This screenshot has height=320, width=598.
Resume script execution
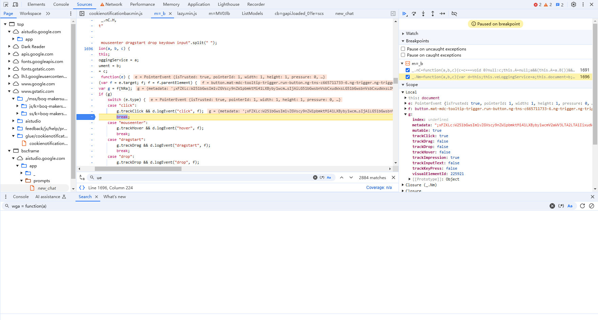tap(404, 14)
